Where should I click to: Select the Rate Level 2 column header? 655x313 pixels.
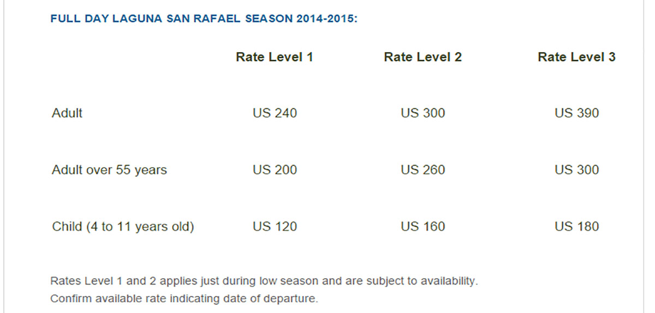click(x=423, y=57)
